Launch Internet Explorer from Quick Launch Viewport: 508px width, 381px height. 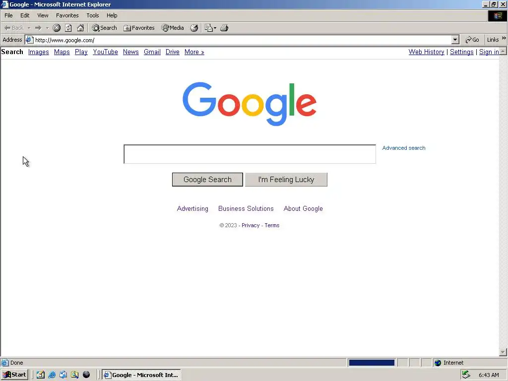pyautogui.click(x=52, y=375)
